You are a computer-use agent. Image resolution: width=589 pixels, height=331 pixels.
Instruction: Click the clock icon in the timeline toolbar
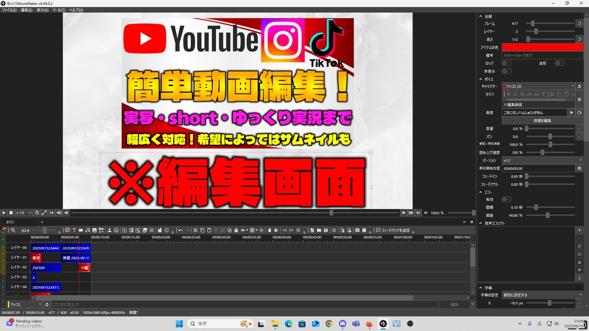pos(167,230)
